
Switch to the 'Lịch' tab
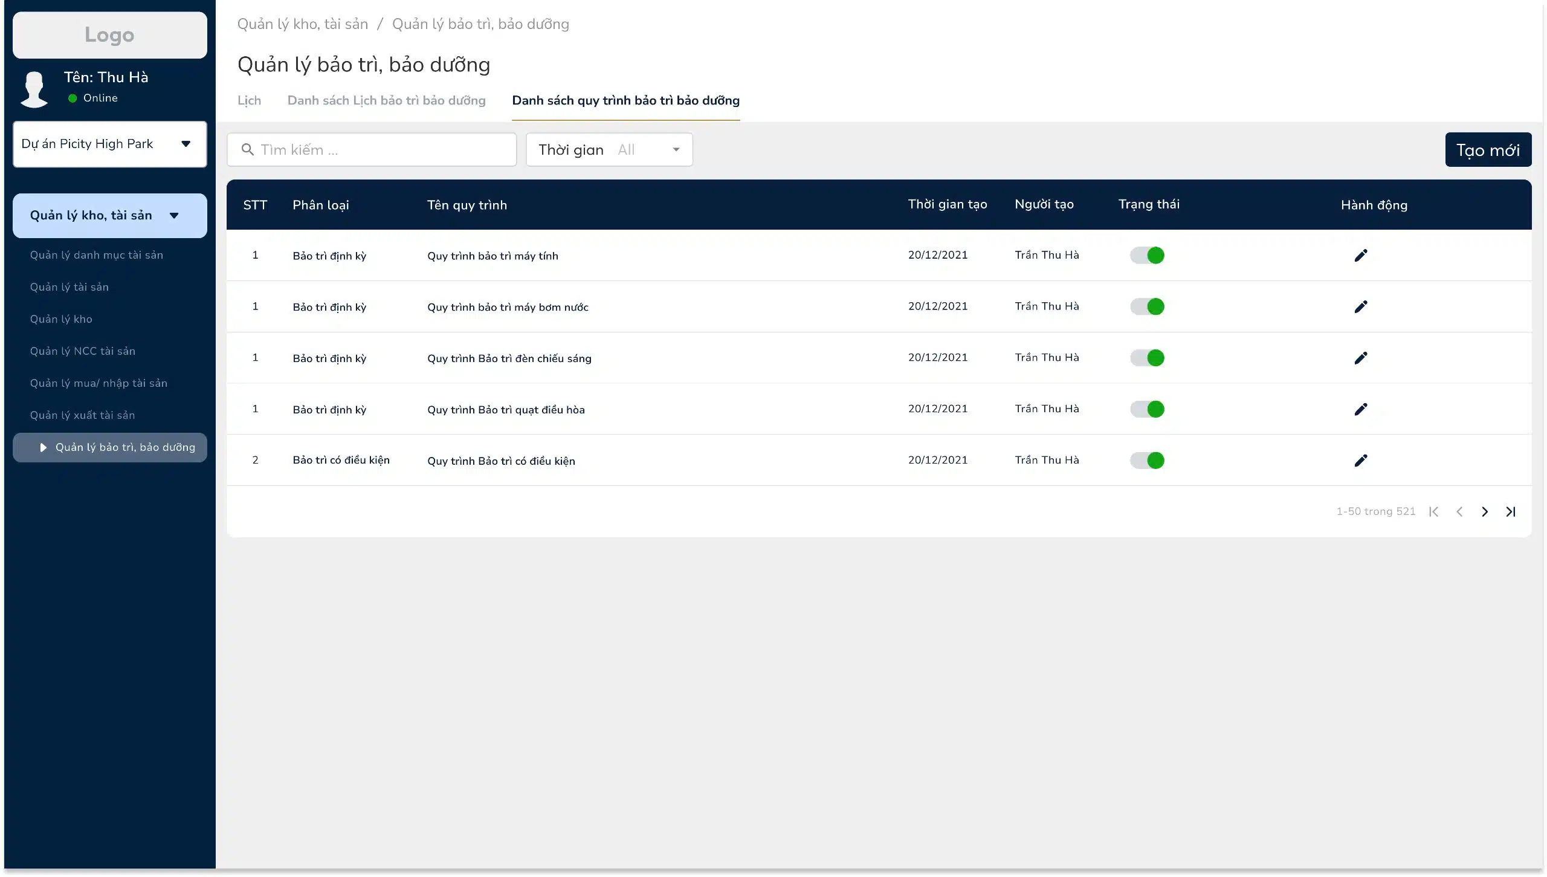tap(249, 101)
